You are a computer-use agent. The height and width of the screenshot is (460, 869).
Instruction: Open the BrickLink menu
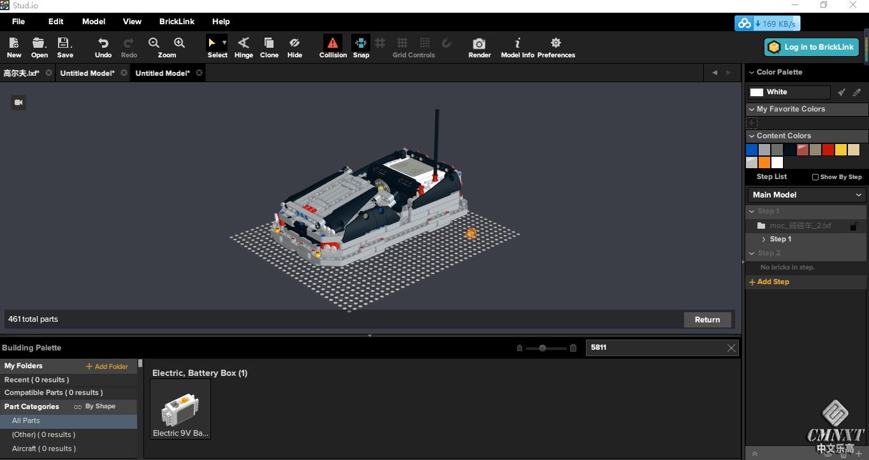pos(177,22)
